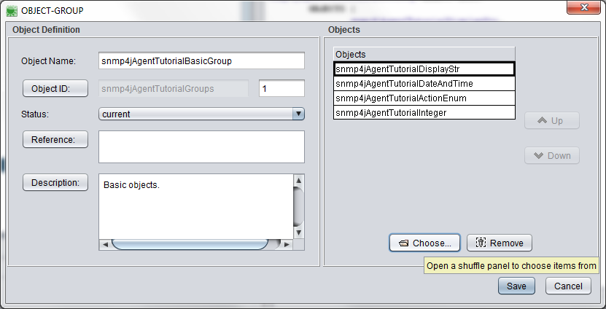
Task: Click the Object Name input field
Action: (x=201, y=61)
